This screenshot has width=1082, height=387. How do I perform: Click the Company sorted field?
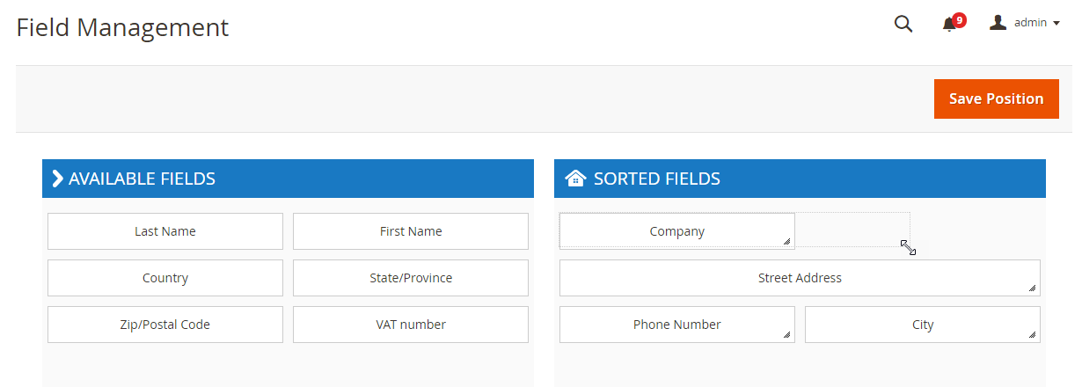[x=677, y=231]
